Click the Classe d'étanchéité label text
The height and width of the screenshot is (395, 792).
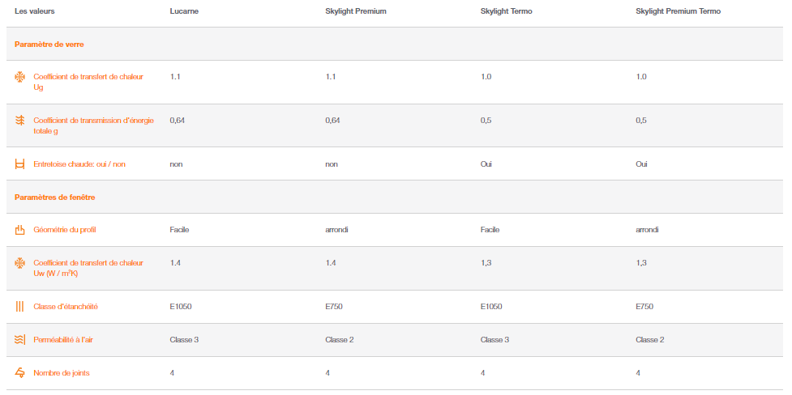click(66, 306)
